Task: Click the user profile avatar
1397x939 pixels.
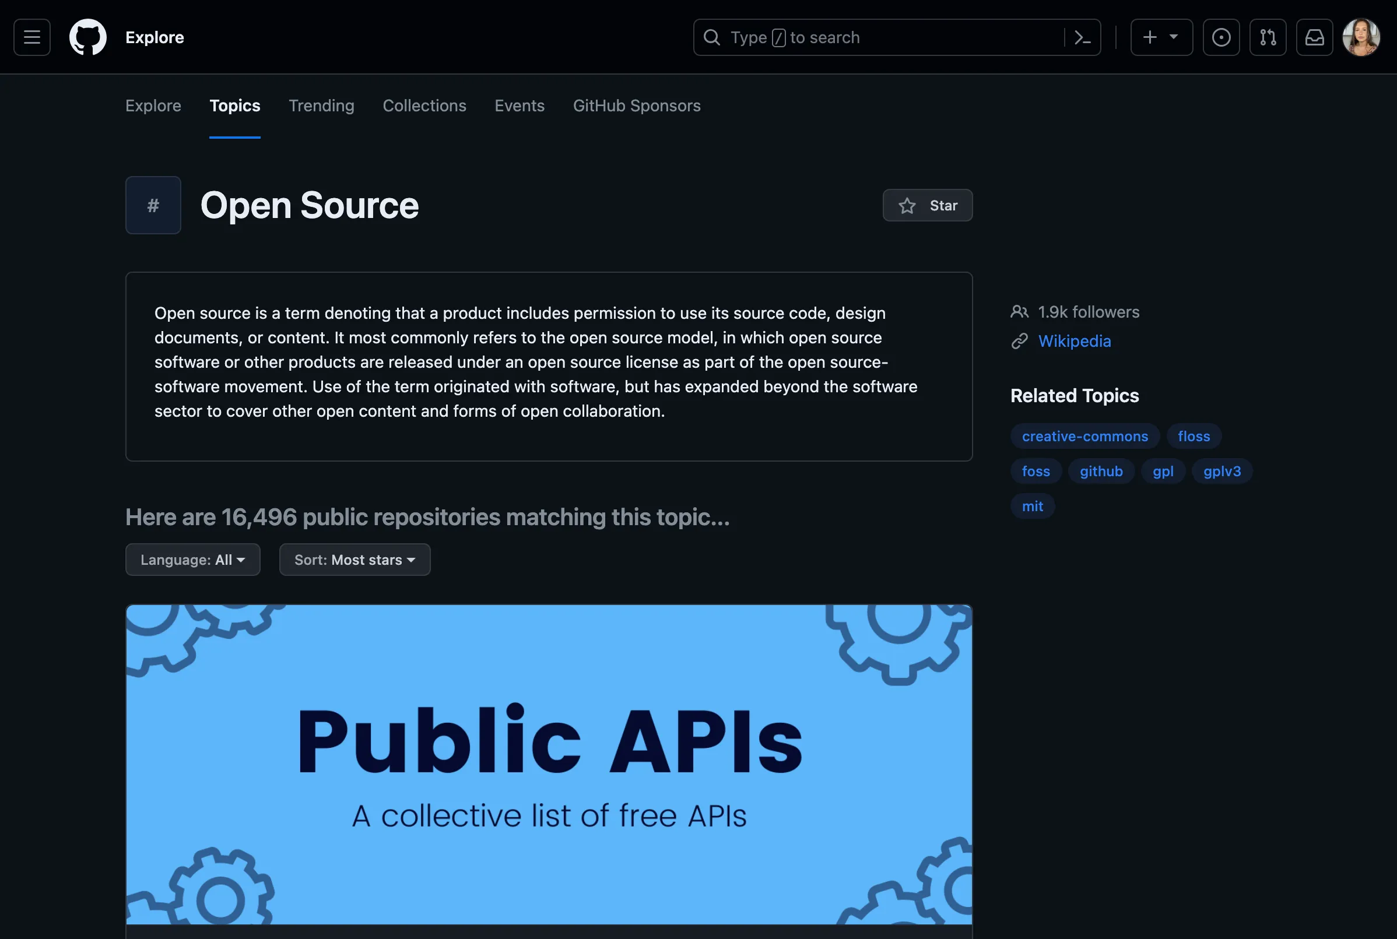Action: [1361, 37]
